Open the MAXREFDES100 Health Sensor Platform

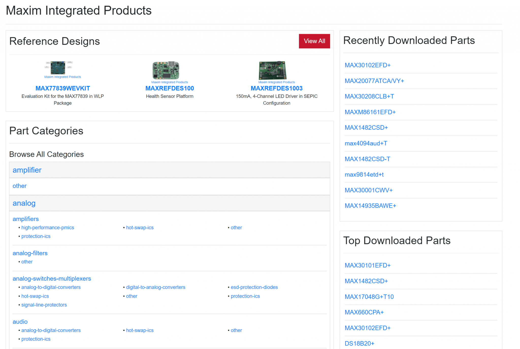coord(170,88)
